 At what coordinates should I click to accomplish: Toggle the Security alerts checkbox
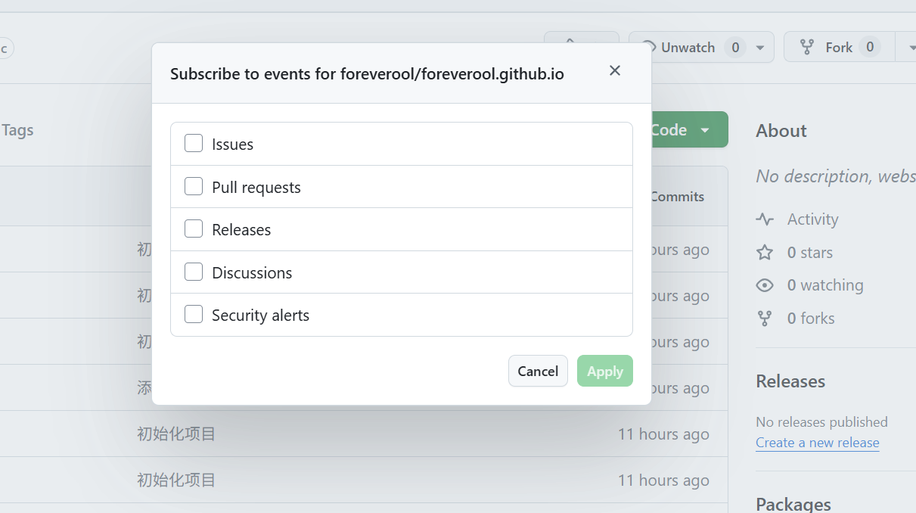click(194, 315)
